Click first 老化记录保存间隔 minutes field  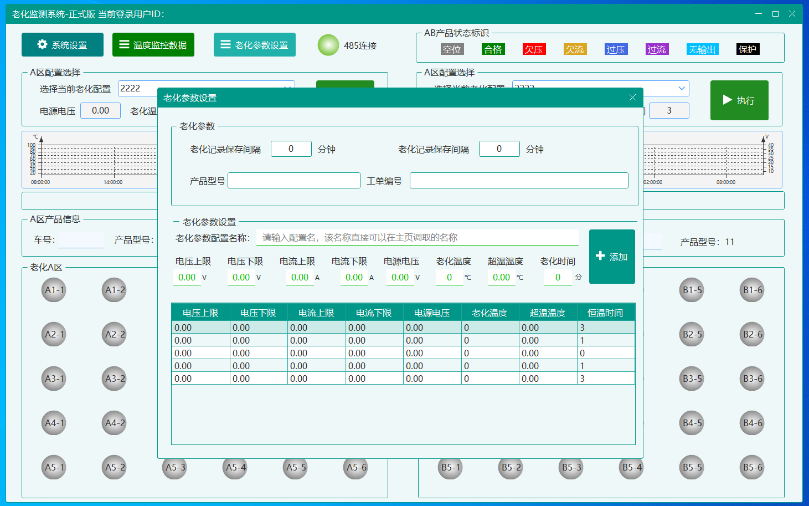tap(291, 149)
